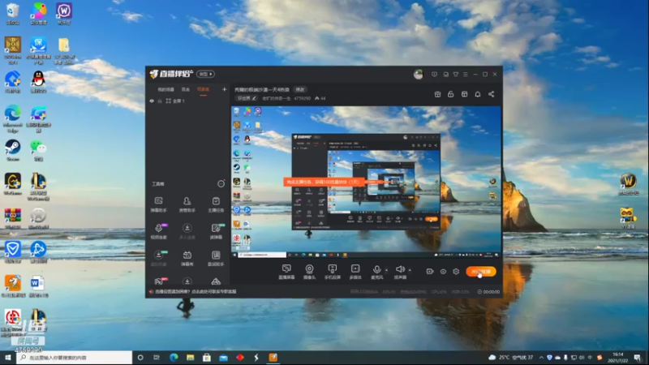The height and width of the screenshot is (365, 649).
Task: Edit the game category tag with pencil
Action: pyautogui.click(x=247, y=98)
